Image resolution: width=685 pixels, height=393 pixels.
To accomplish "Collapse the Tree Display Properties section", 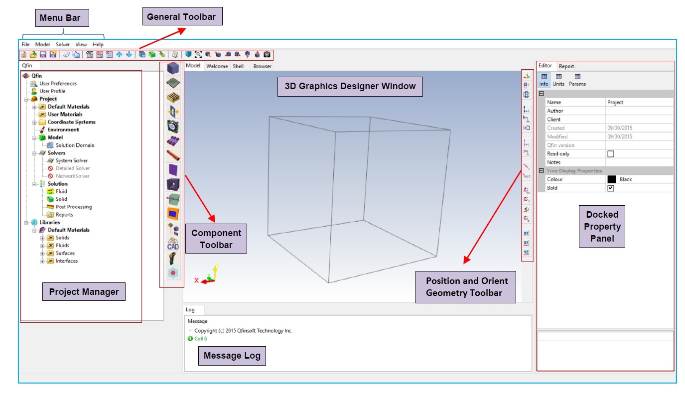I will coord(542,171).
